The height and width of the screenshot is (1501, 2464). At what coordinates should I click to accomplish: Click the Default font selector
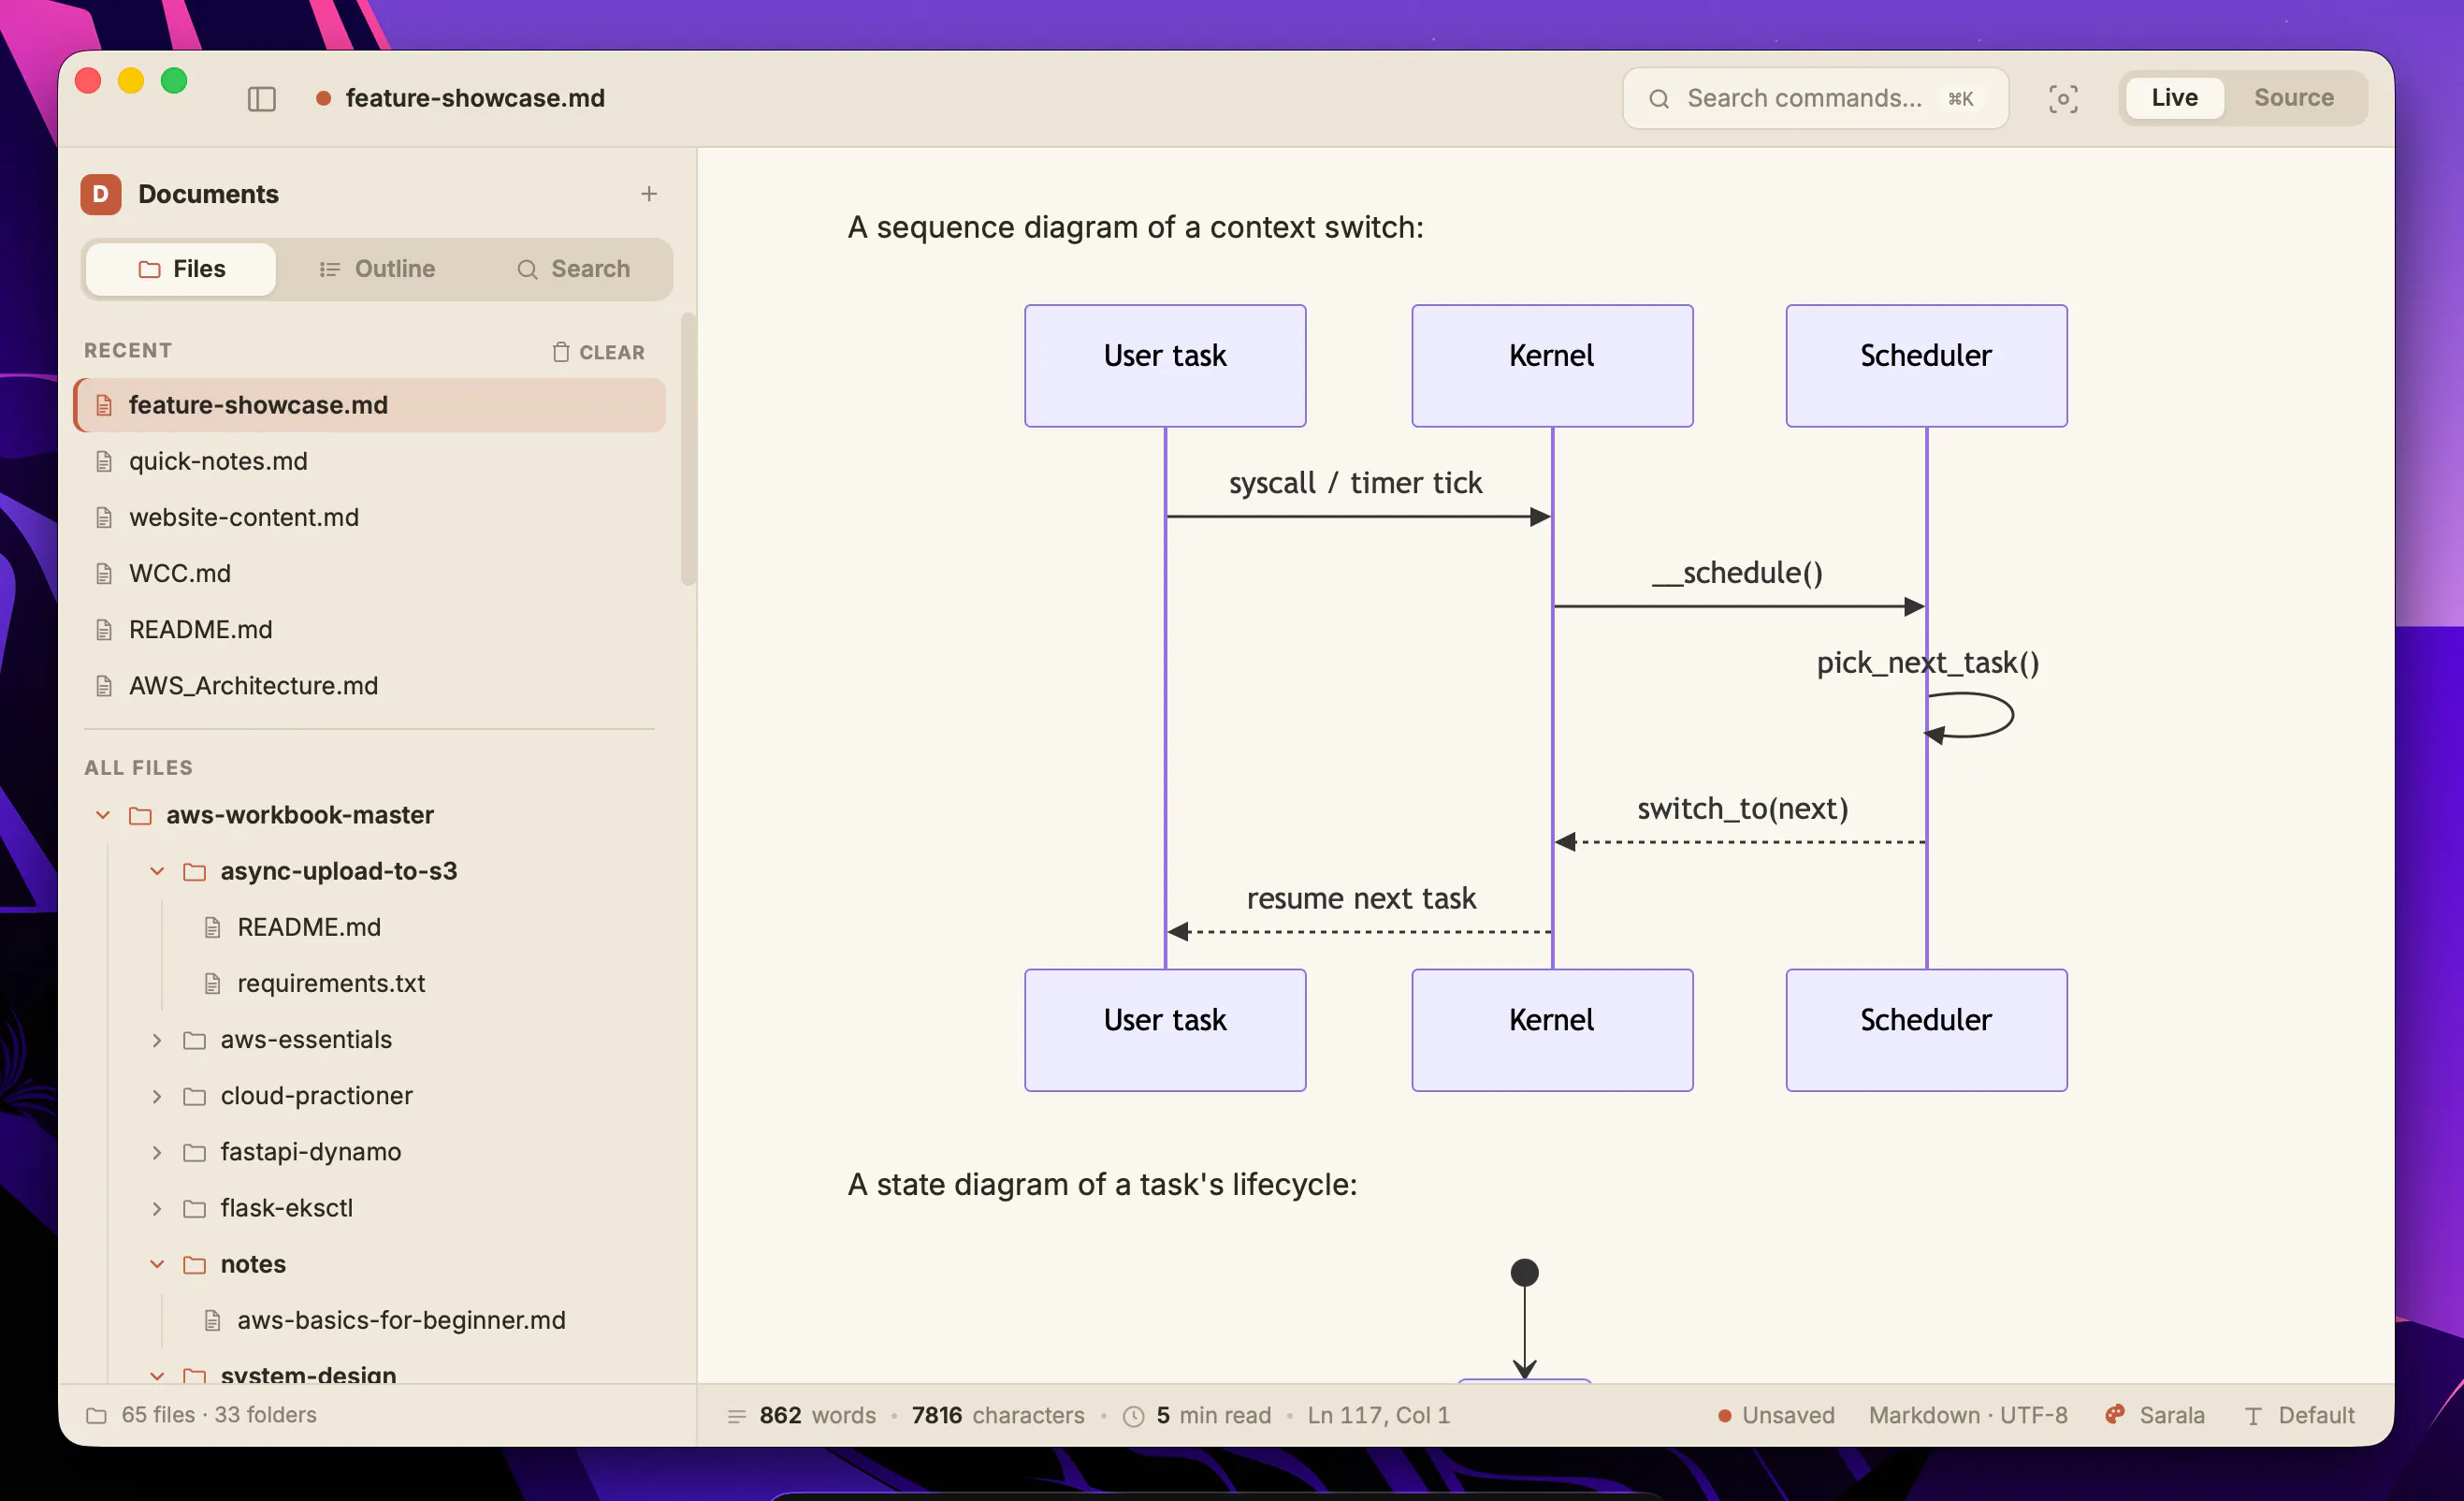click(2299, 1415)
